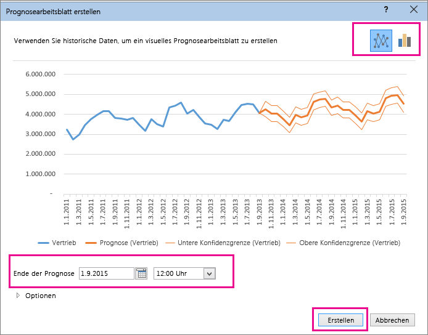Click the 3.000.000 axis label
Screen dimensions: 428x335
[x=41, y=134]
